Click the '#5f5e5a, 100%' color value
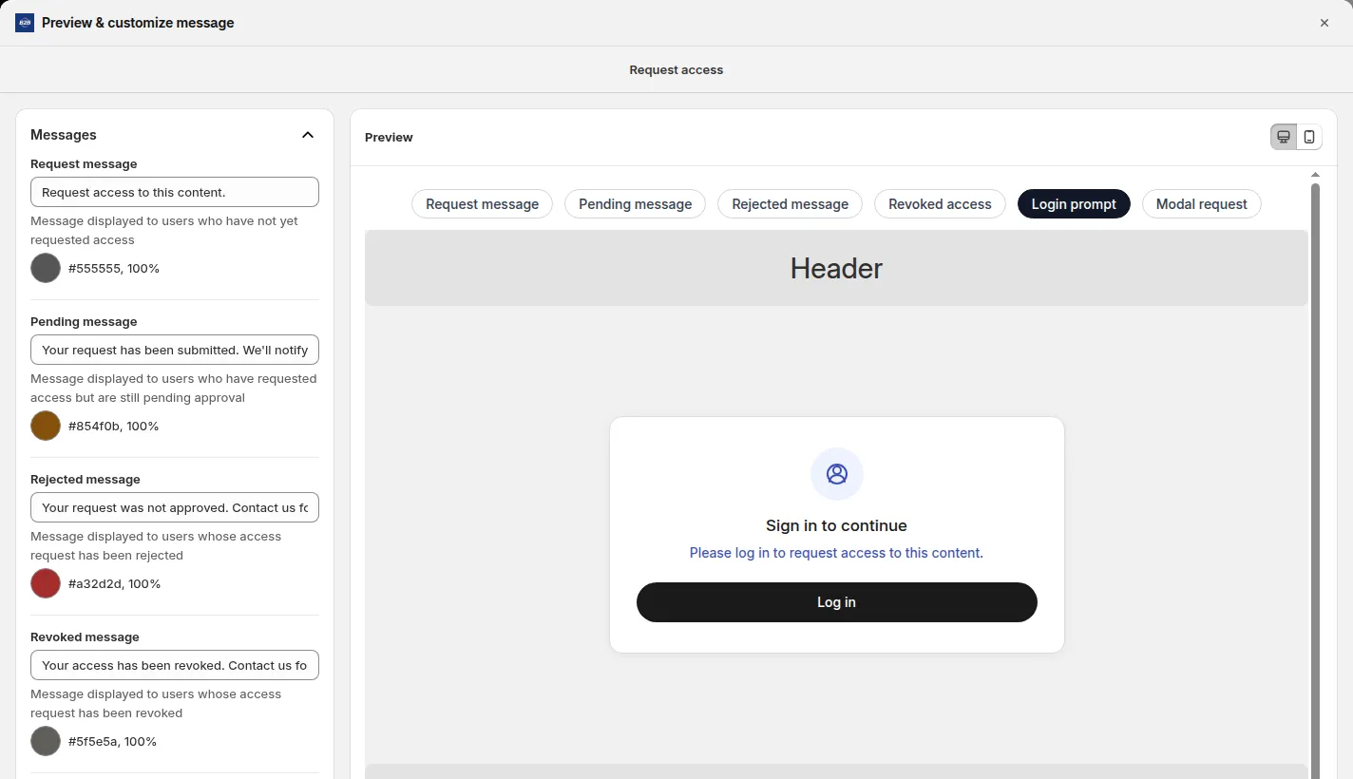 tap(112, 742)
